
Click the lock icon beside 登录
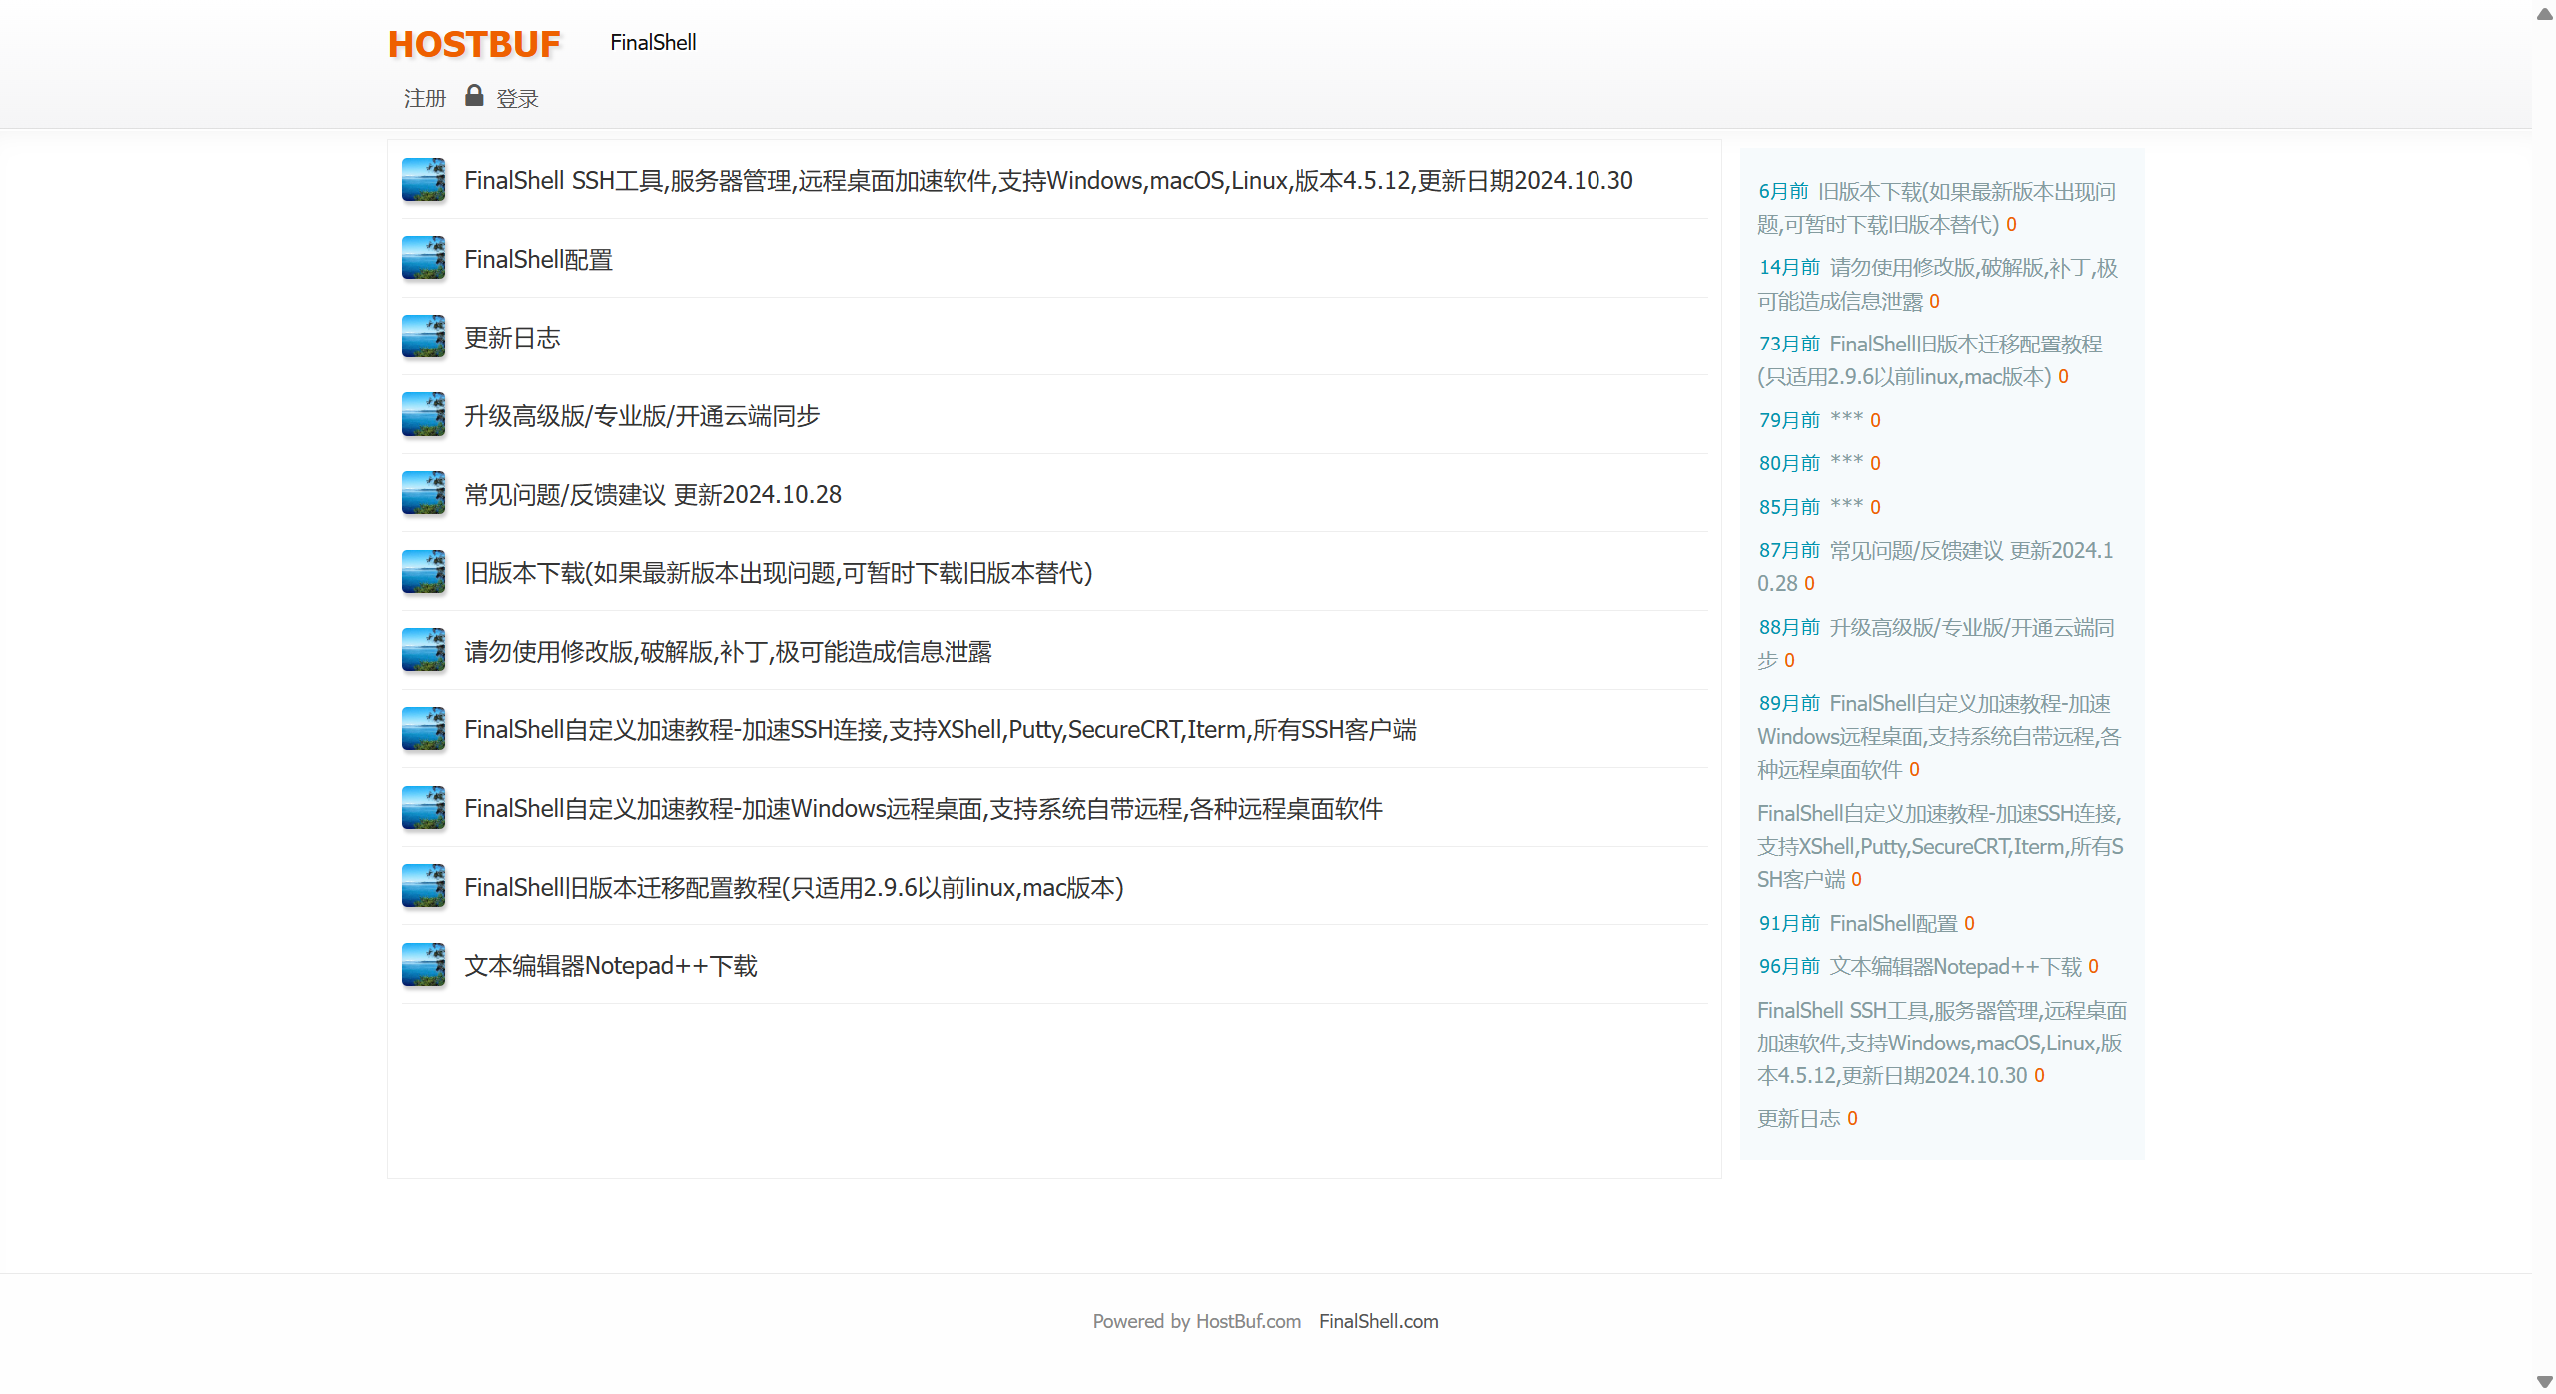click(x=474, y=96)
